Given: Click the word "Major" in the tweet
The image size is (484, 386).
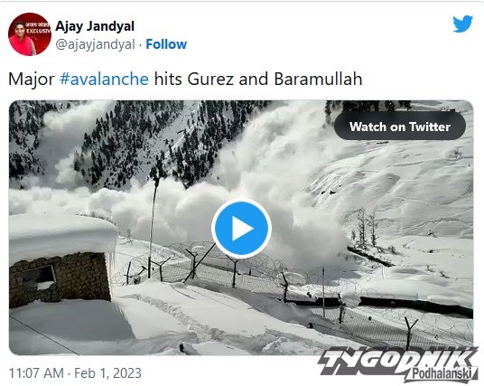Looking at the screenshot, I should [32, 79].
